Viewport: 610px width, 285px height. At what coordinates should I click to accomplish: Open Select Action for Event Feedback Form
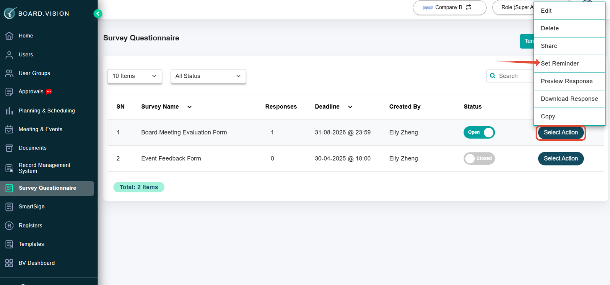[561, 159]
